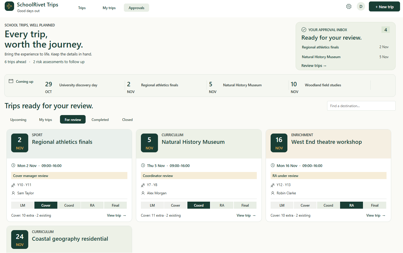Viewport: 403px width, 253px height.
Task: Click LM stage on West End theatre card
Action: click(x=282, y=205)
